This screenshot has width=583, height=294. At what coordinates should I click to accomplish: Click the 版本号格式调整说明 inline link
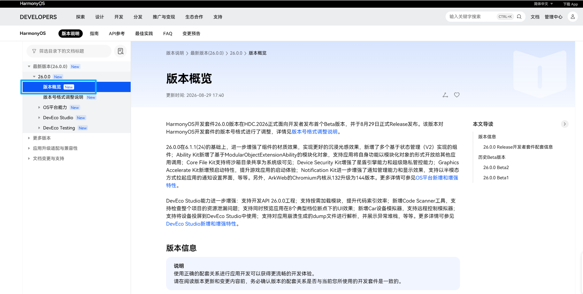tap(315, 132)
